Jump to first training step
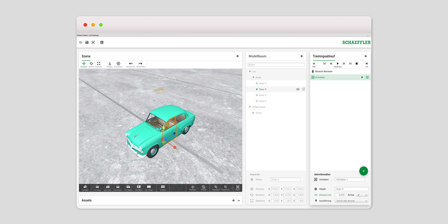This screenshot has width=448, height=224. tap(324, 64)
